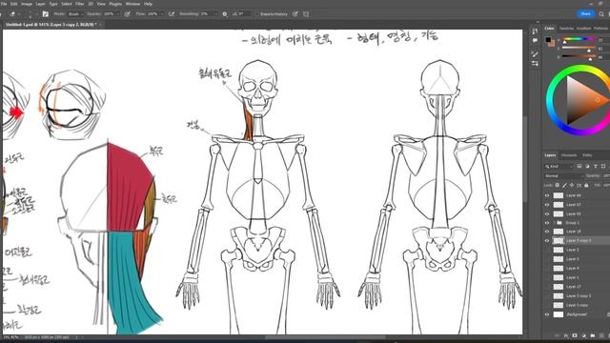
Task: Open symmetry paint options icon
Action: [306, 14]
